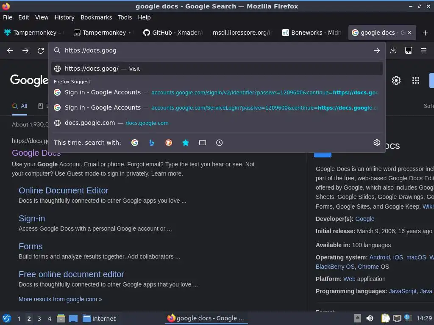This screenshot has width=434, height=325.
Task: Open the BlackBerry OS link
Action: 335,267
